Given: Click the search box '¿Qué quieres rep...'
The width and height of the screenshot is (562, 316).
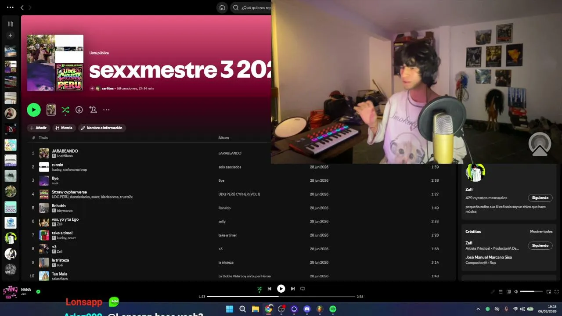Looking at the screenshot, I should tap(252, 7).
